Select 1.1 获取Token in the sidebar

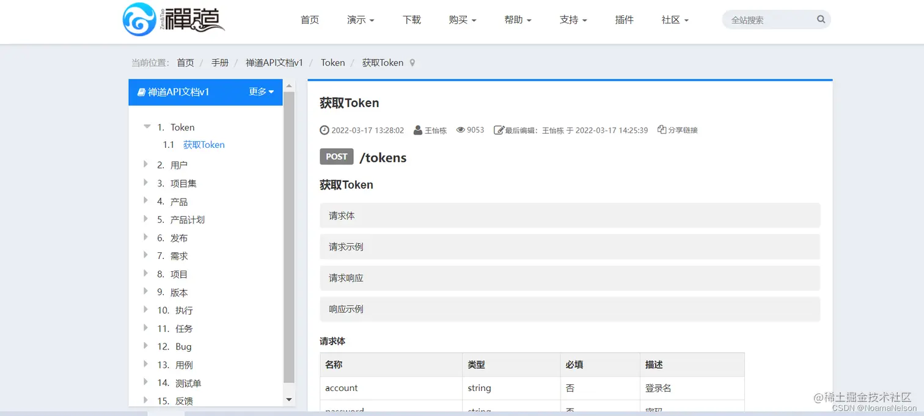click(204, 144)
